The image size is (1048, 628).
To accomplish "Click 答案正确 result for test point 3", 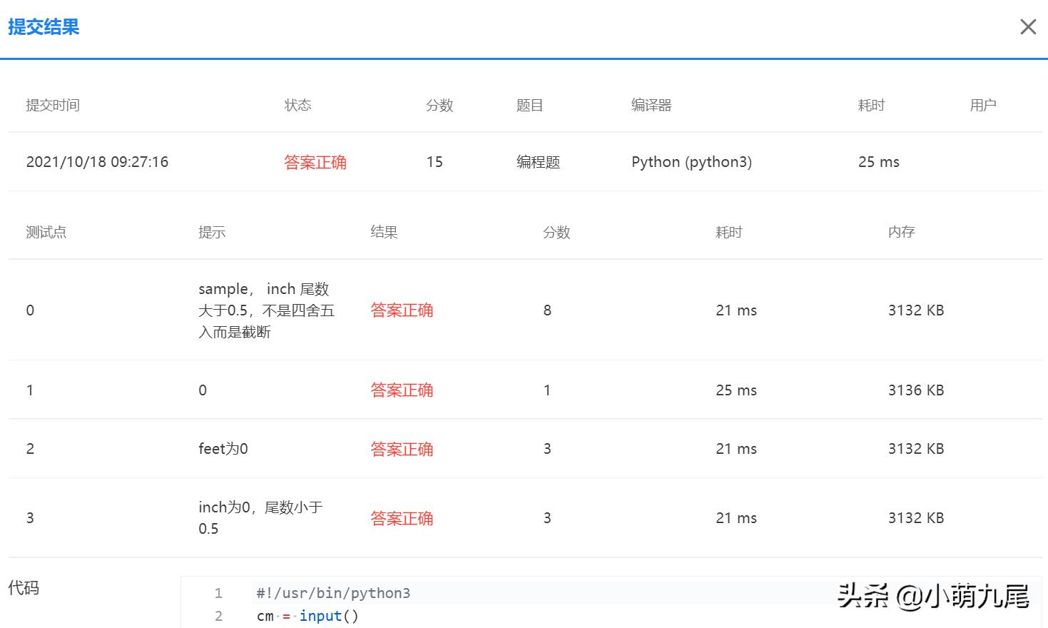I will click(x=402, y=518).
